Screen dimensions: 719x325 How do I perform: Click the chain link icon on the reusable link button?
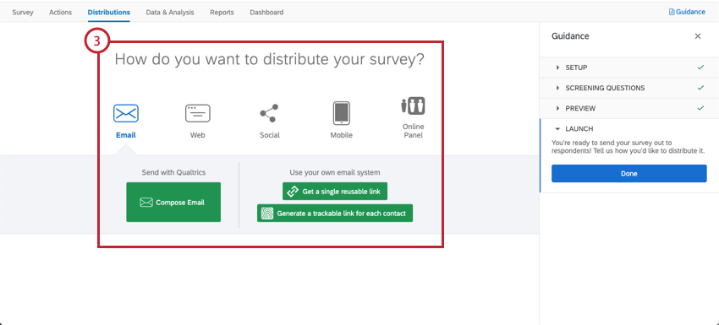point(293,192)
